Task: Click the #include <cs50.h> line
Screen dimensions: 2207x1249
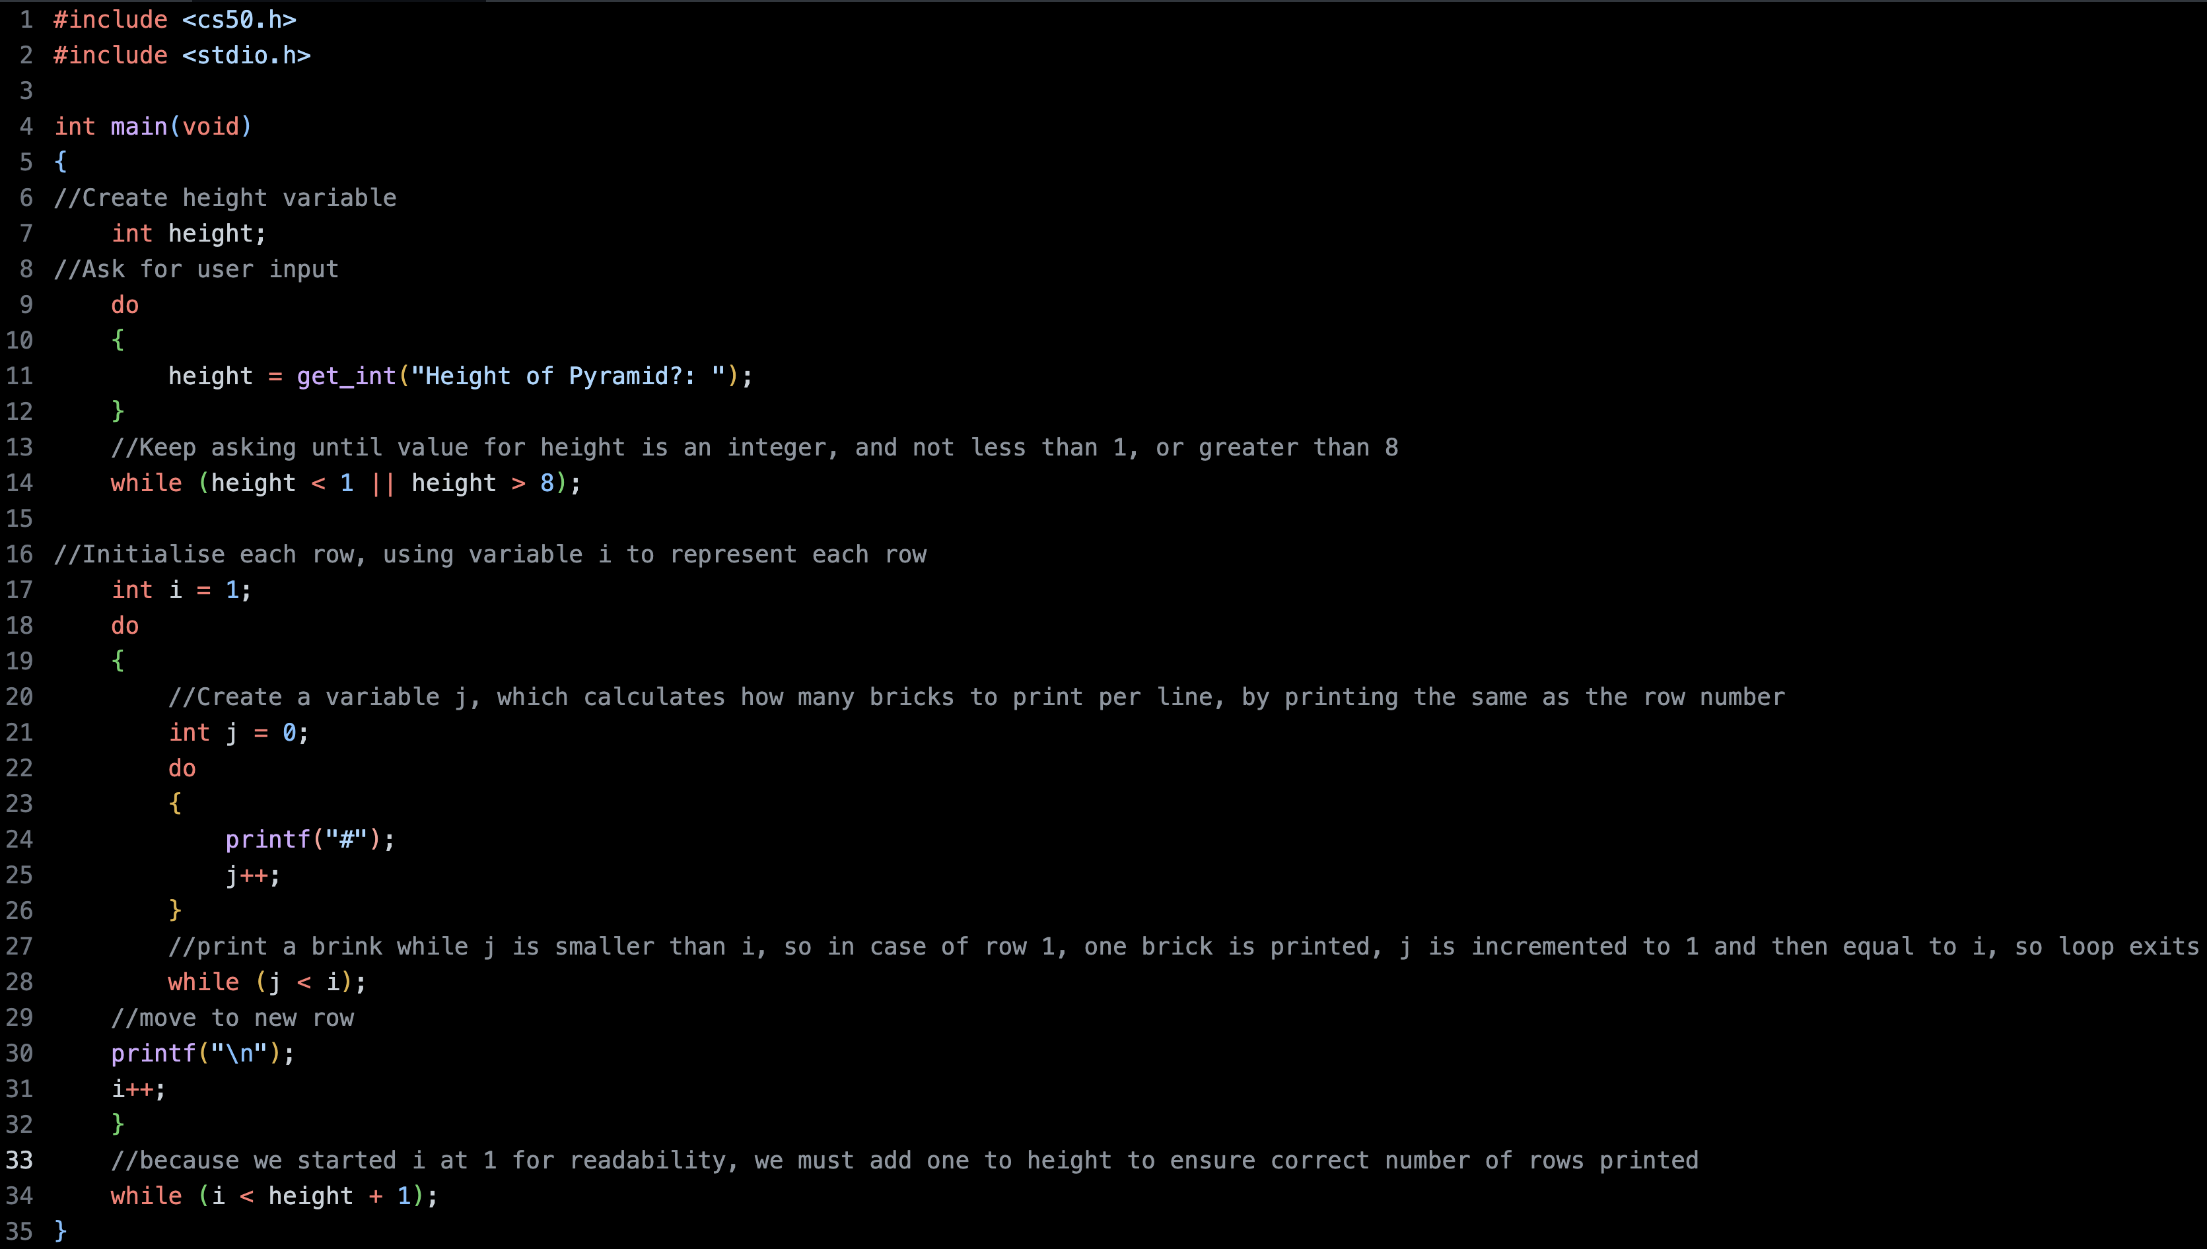Action: (174, 20)
